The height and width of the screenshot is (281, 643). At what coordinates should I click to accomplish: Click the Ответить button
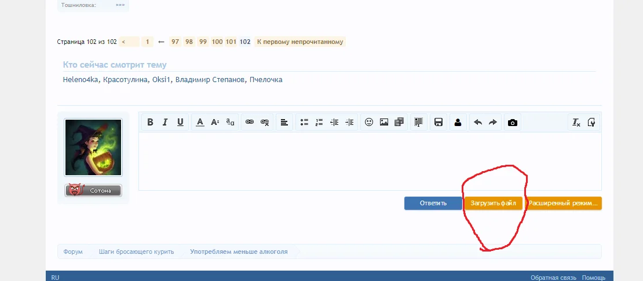433,204
